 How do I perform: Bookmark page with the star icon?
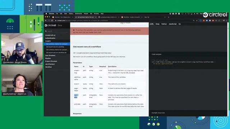click(197, 21)
